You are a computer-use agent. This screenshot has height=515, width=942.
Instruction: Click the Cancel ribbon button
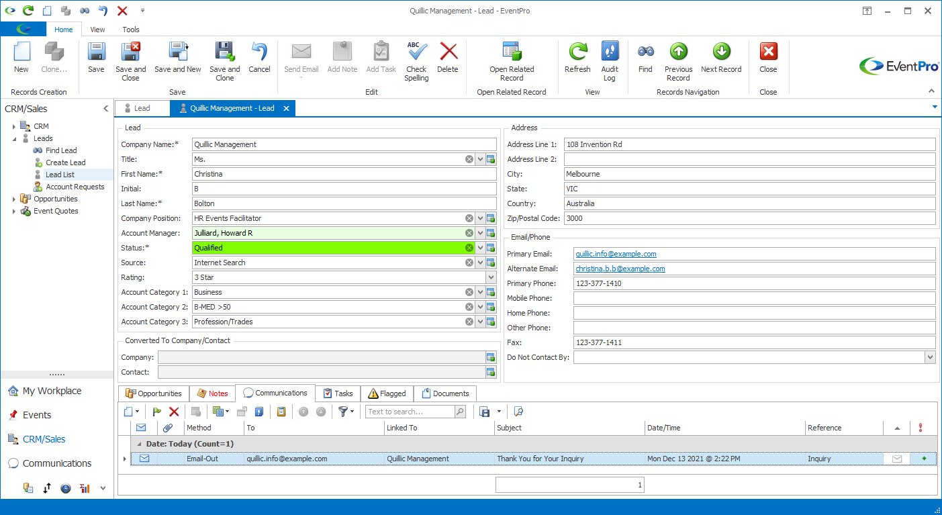pyautogui.click(x=259, y=58)
